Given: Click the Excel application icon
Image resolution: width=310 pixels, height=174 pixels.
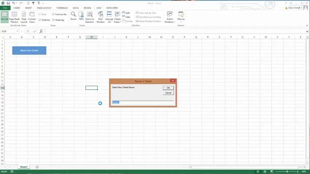Looking at the screenshot, I should pyautogui.click(x=3, y=3).
